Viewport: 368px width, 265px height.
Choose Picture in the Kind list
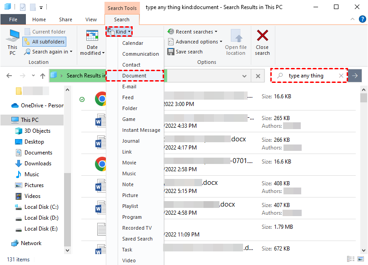point(130,195)
